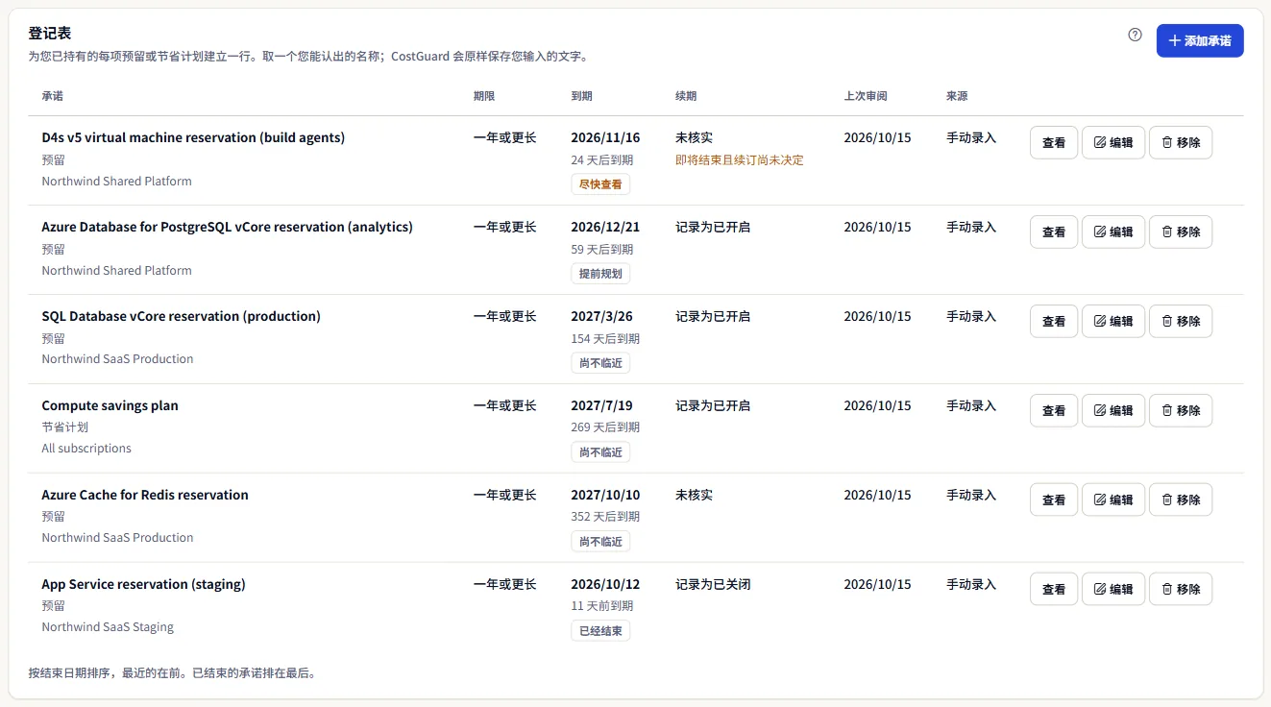Image resolution: width=1271 pixels, height=707 pixels.
Task: View the D4s v5 virtual machine reservation
Action: coord(1054,142)
